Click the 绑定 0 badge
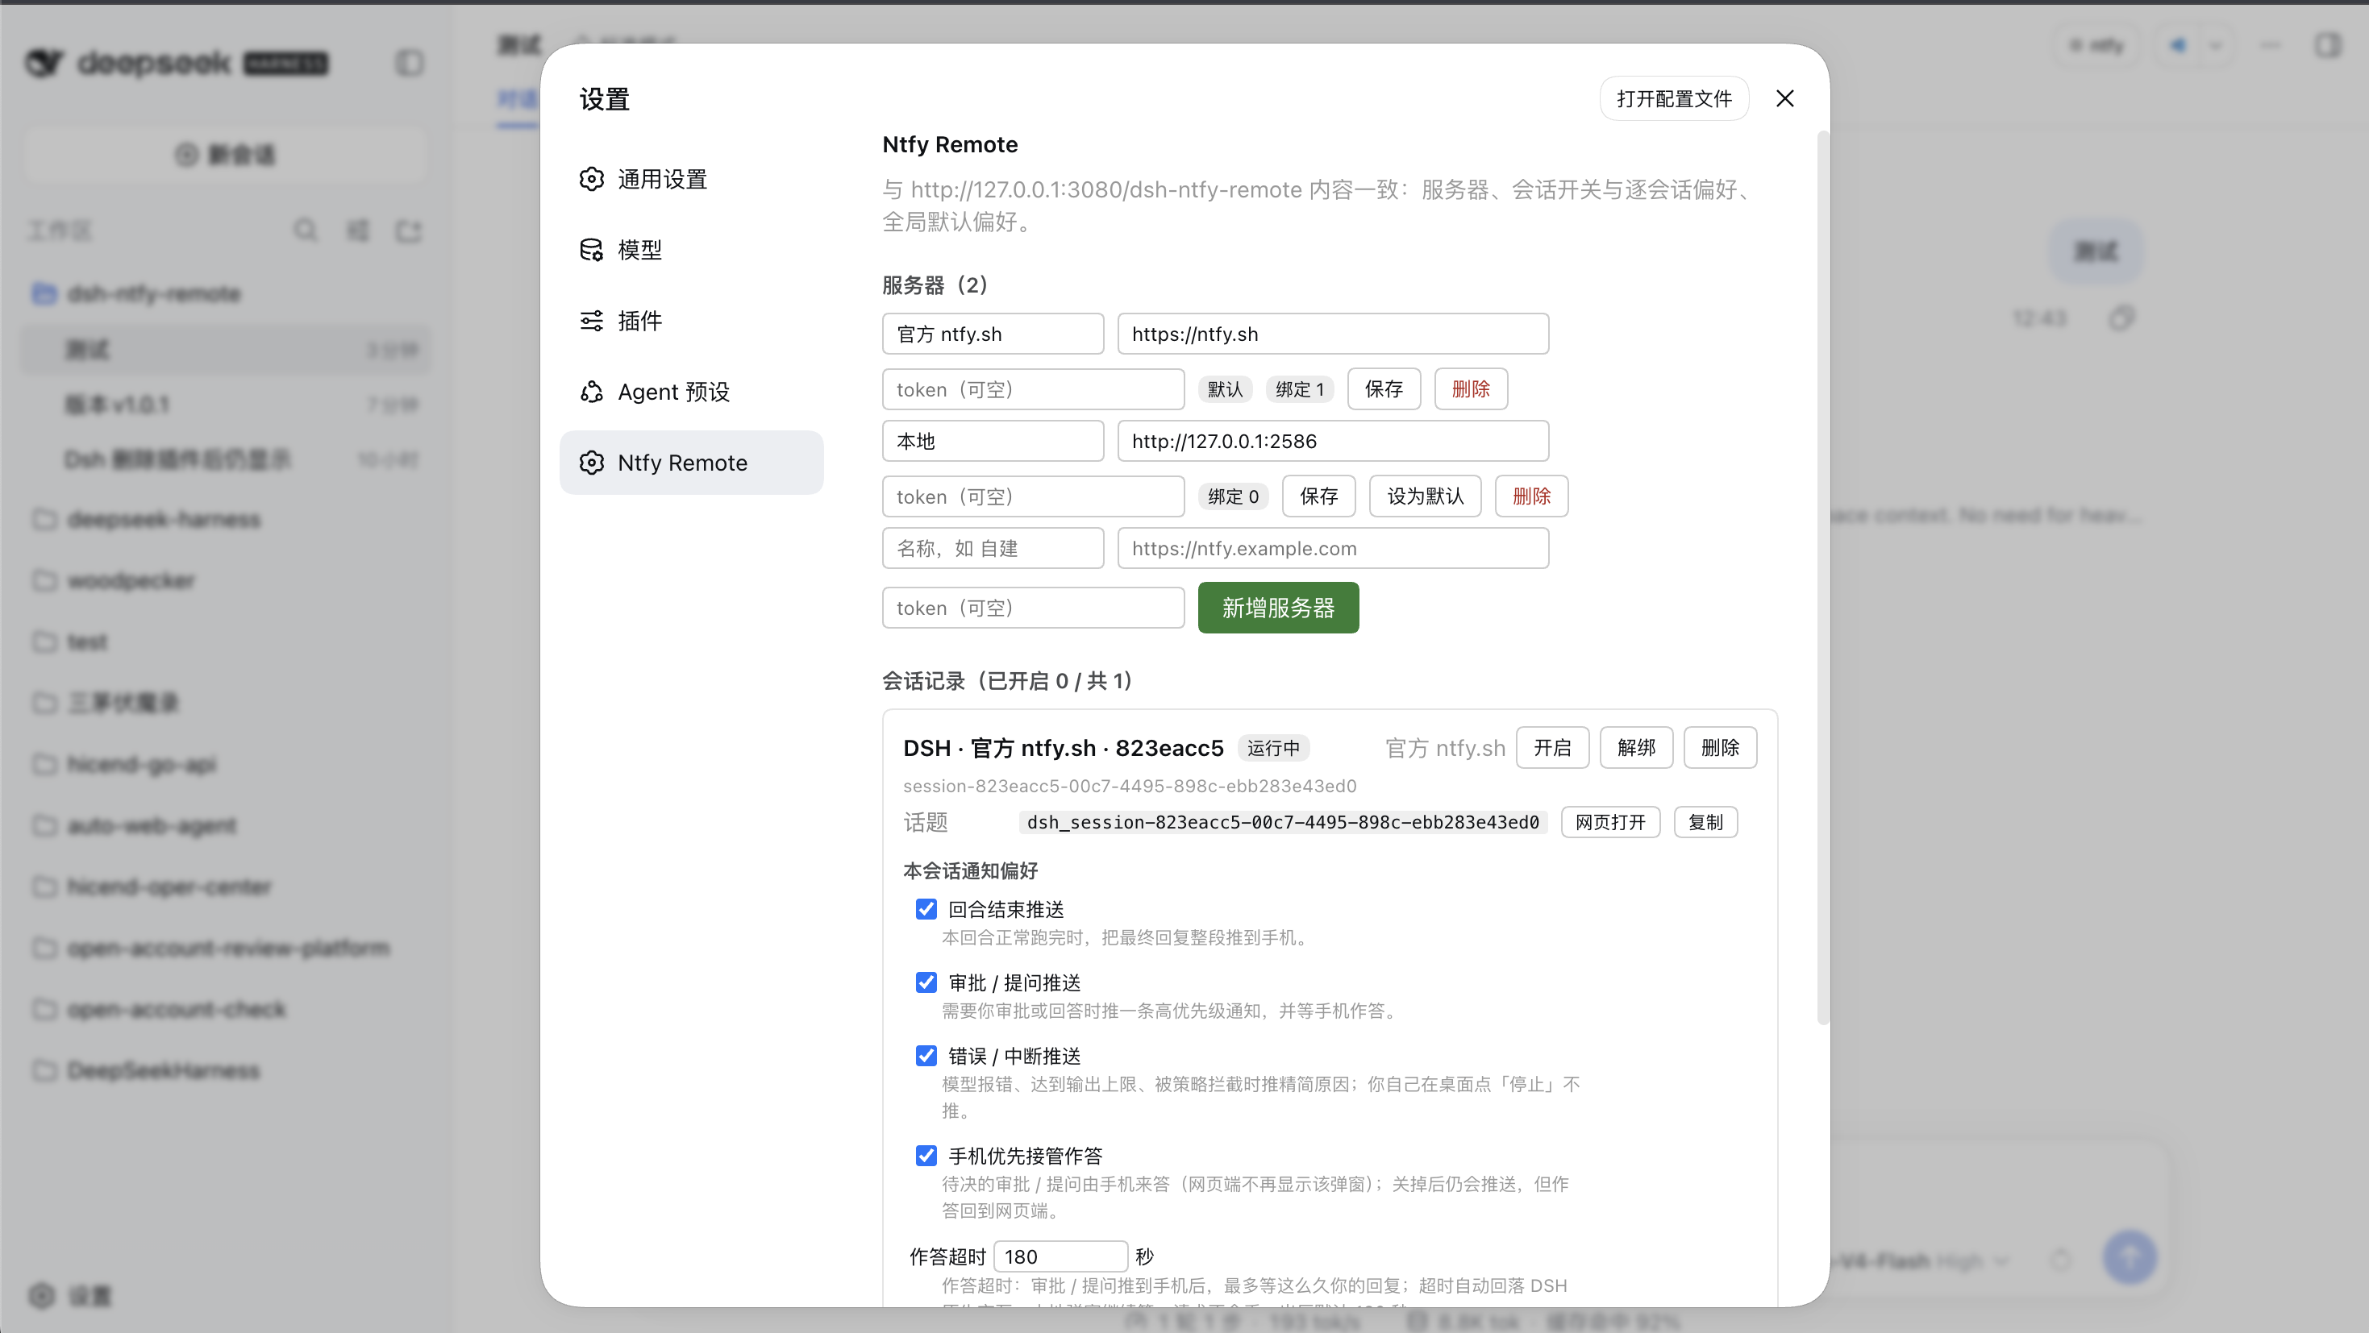Screen dimensions: 2369x1333 [x=1233, y=496]
